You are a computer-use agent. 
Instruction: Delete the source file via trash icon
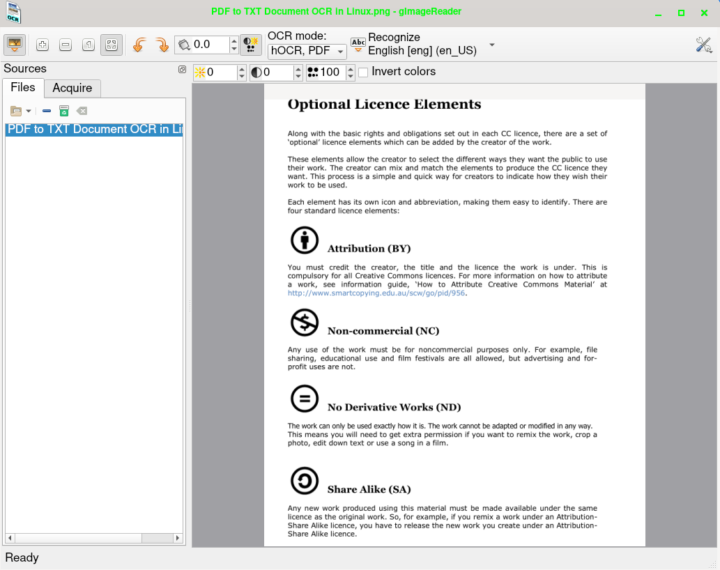click(63, 111)
